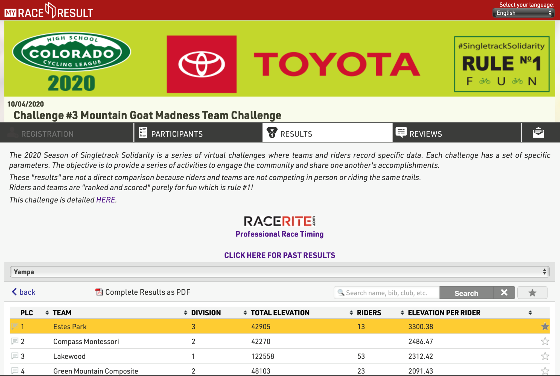Click total elevation value 122558
The height and width of the screenshot is (376, 560).
262,356
